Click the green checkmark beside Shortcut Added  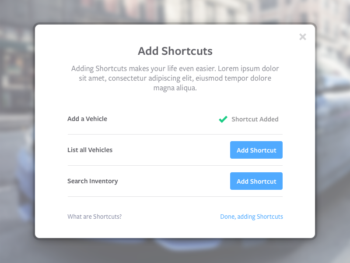[223, 119]
